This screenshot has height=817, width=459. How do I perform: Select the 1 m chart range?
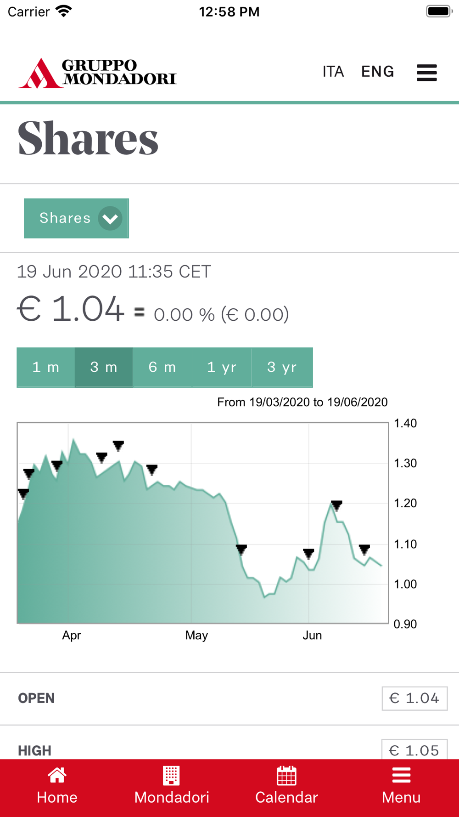coord(46,367)
